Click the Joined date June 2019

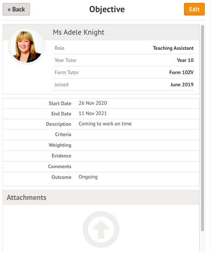tap(182, 84)
